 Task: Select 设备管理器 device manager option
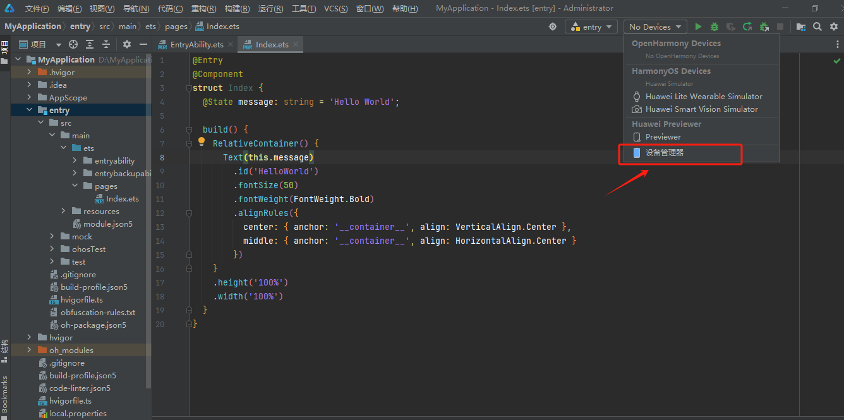pyautogui.click(x=664, y=153)
